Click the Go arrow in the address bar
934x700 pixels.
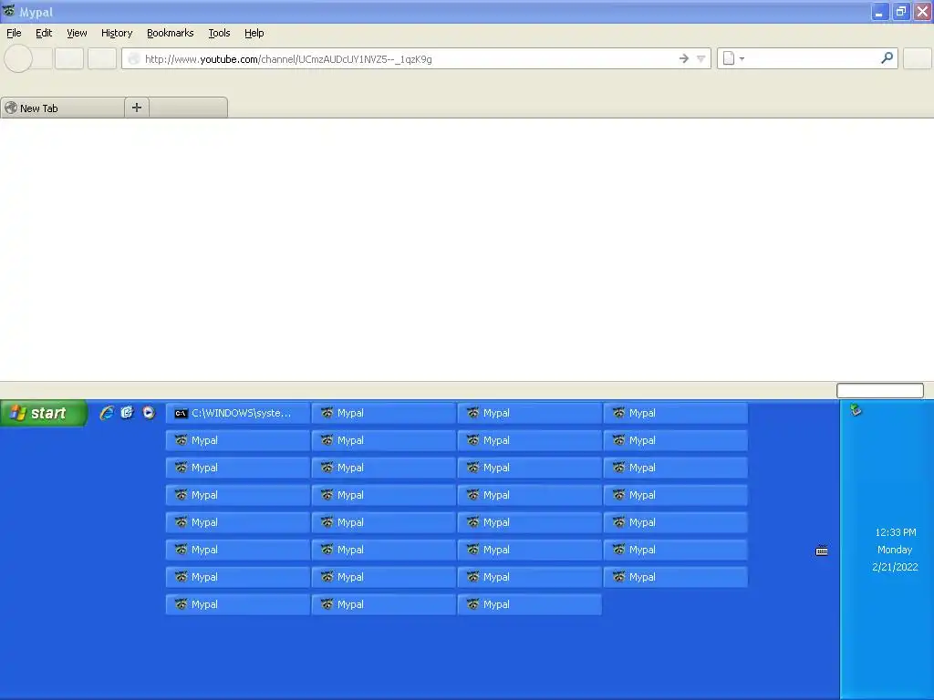point(684,58)
